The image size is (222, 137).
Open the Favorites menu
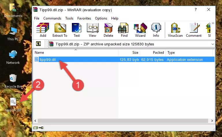tap(84, 18)
